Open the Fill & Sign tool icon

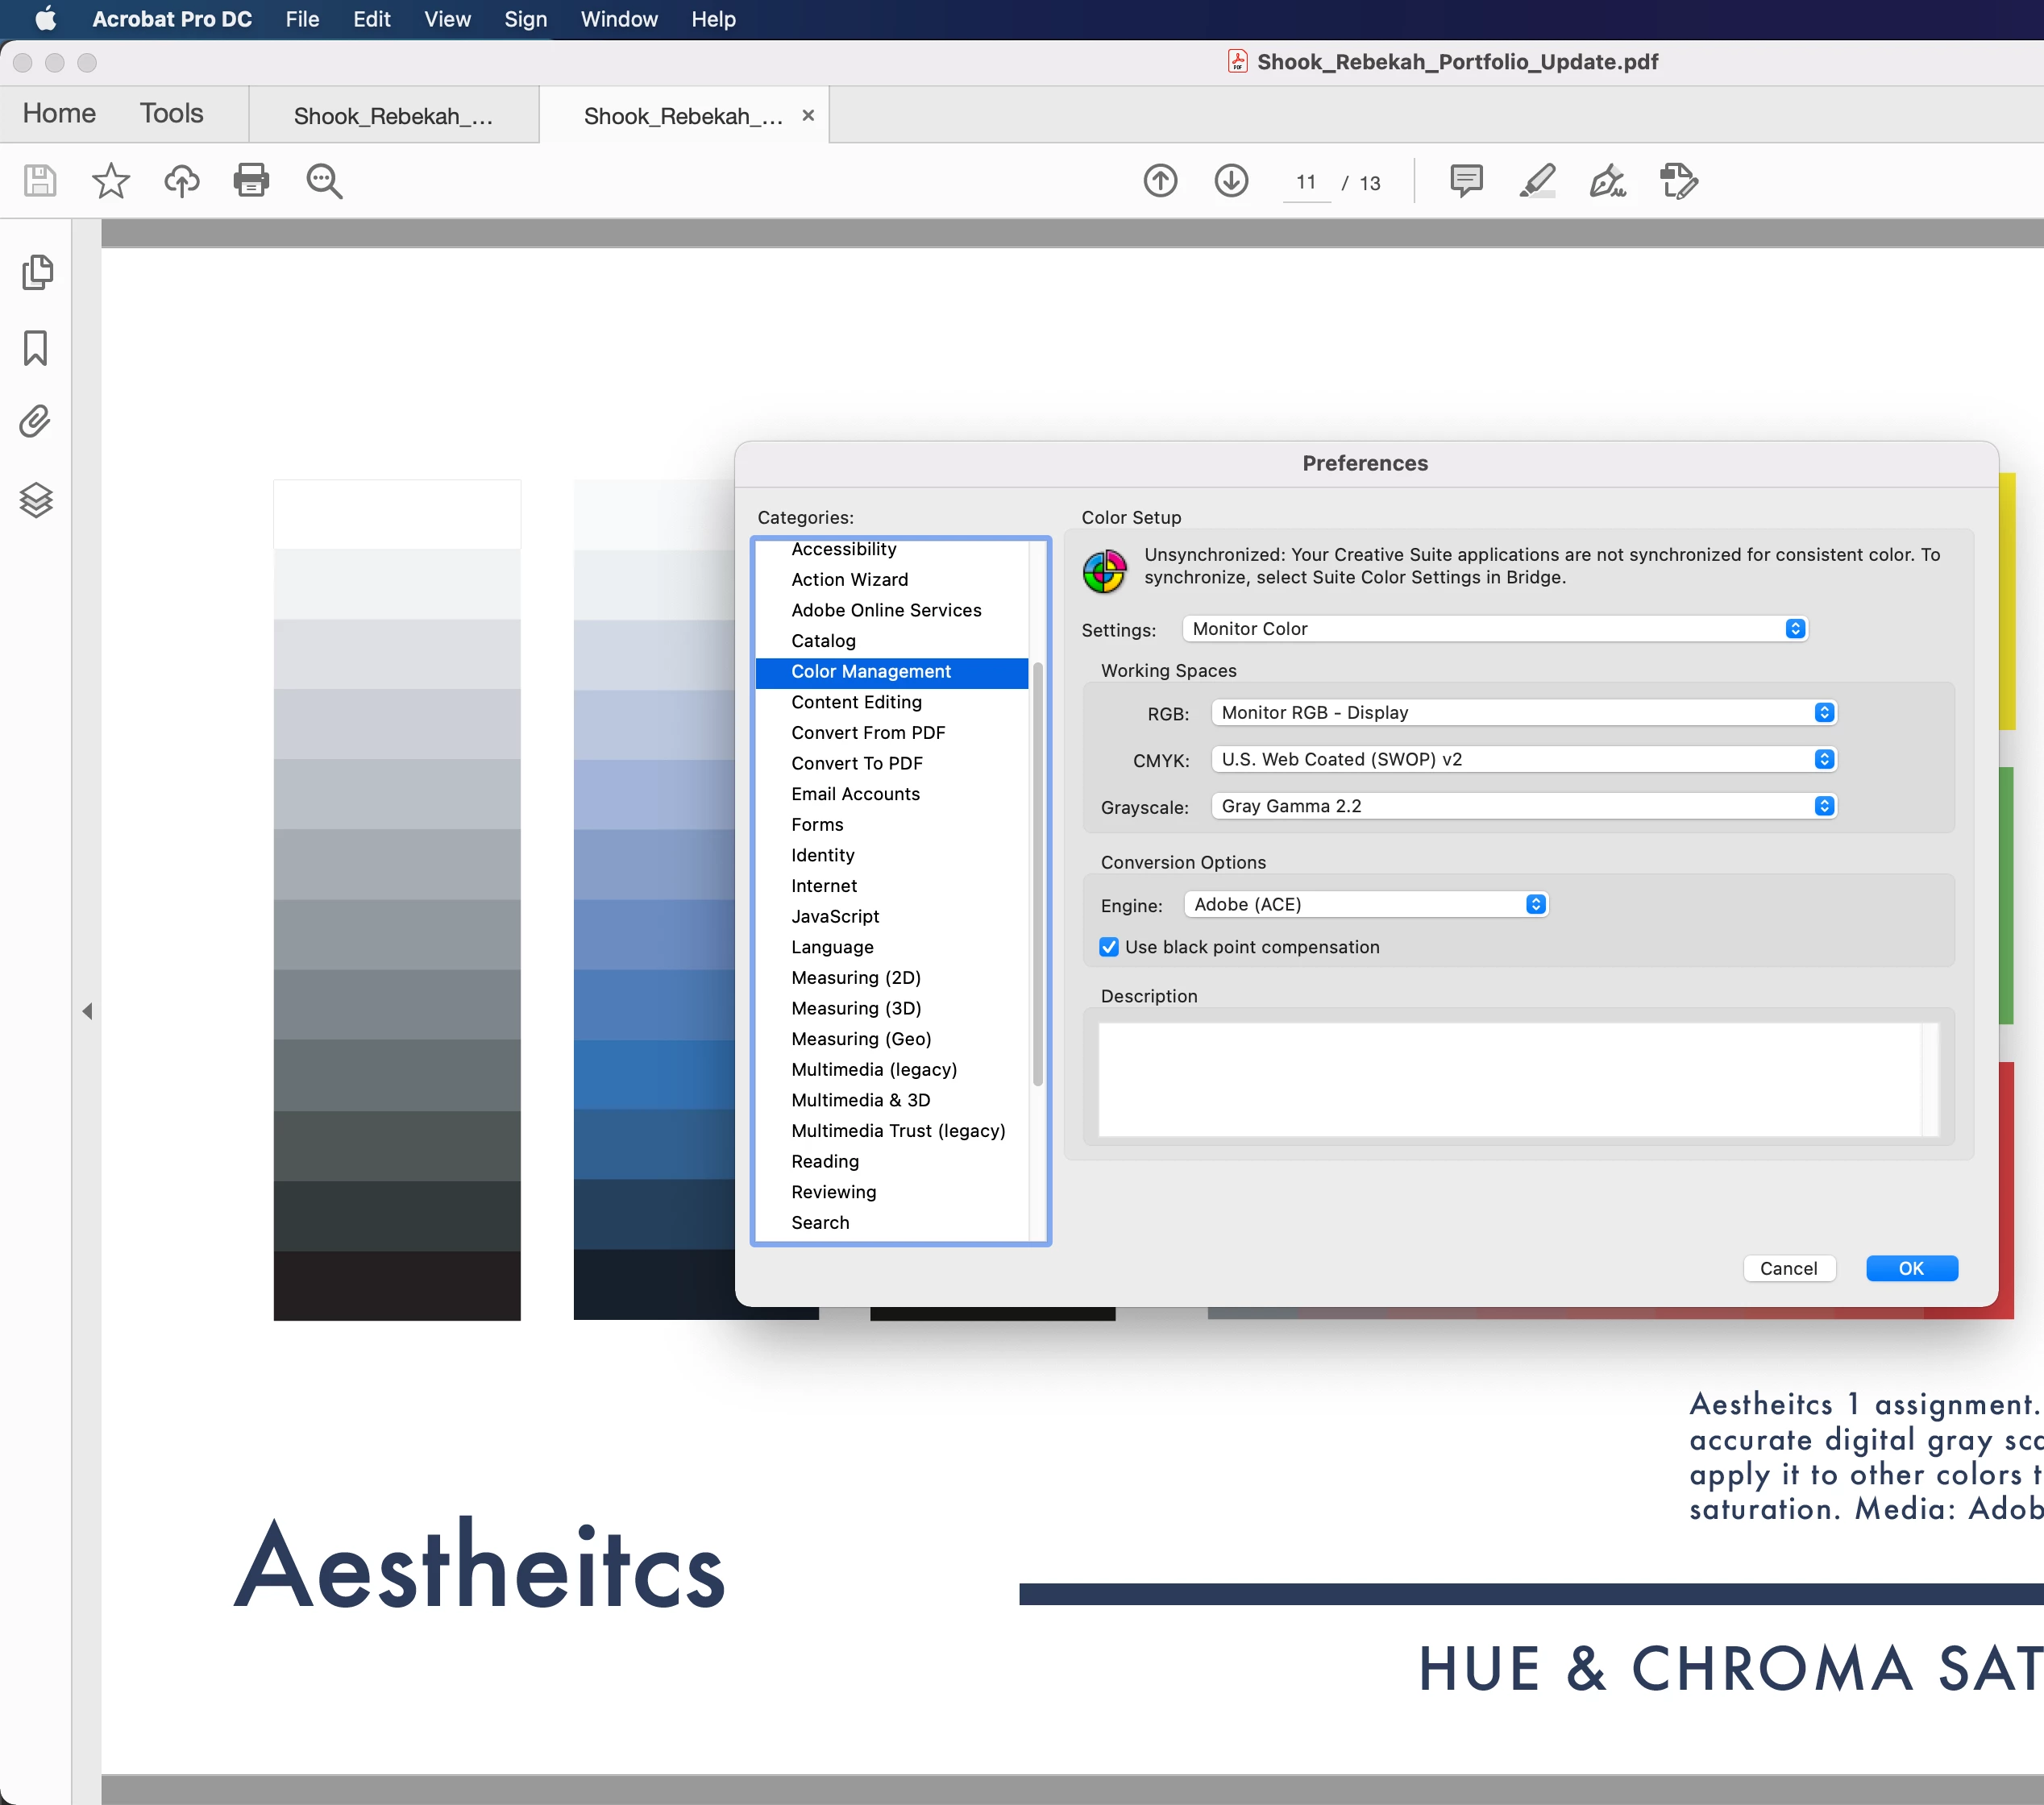(1607, 181)
